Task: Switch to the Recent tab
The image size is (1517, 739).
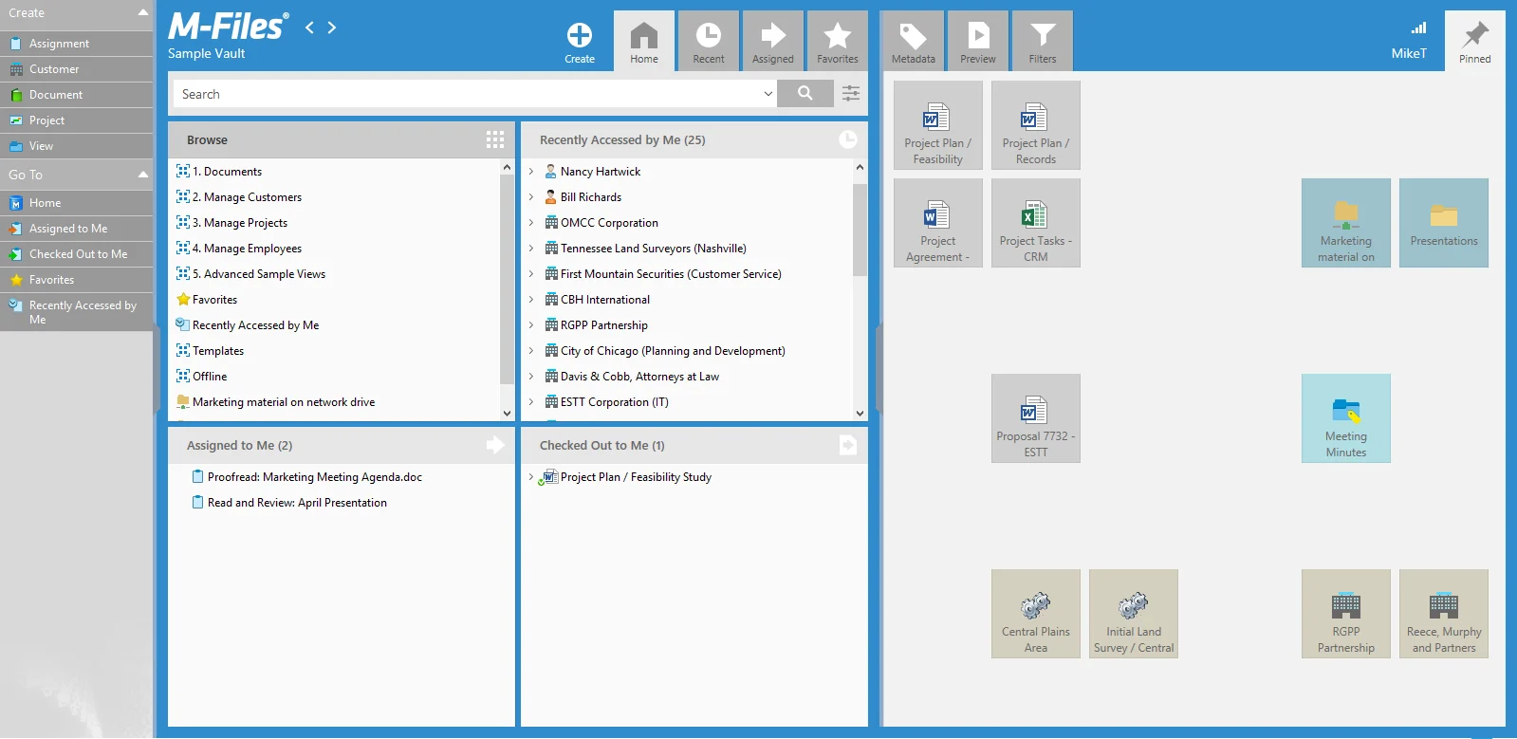Action: pos(709,41)
